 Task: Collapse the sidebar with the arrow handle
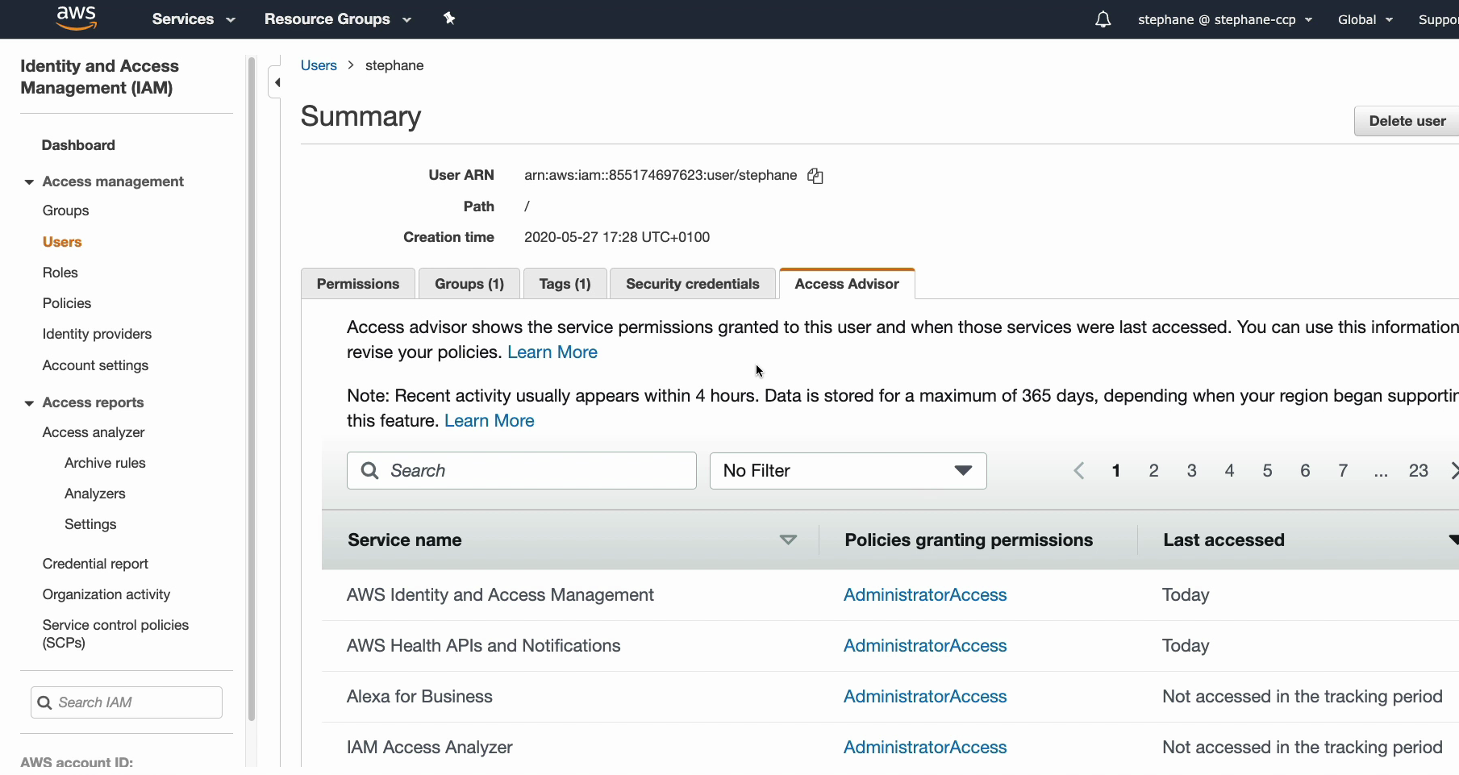click(276, 82)
